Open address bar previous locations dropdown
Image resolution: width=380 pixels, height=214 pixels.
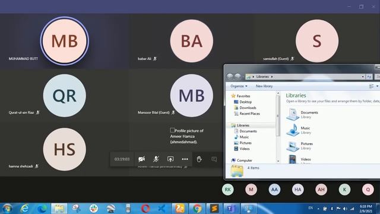tap(363, 77)
